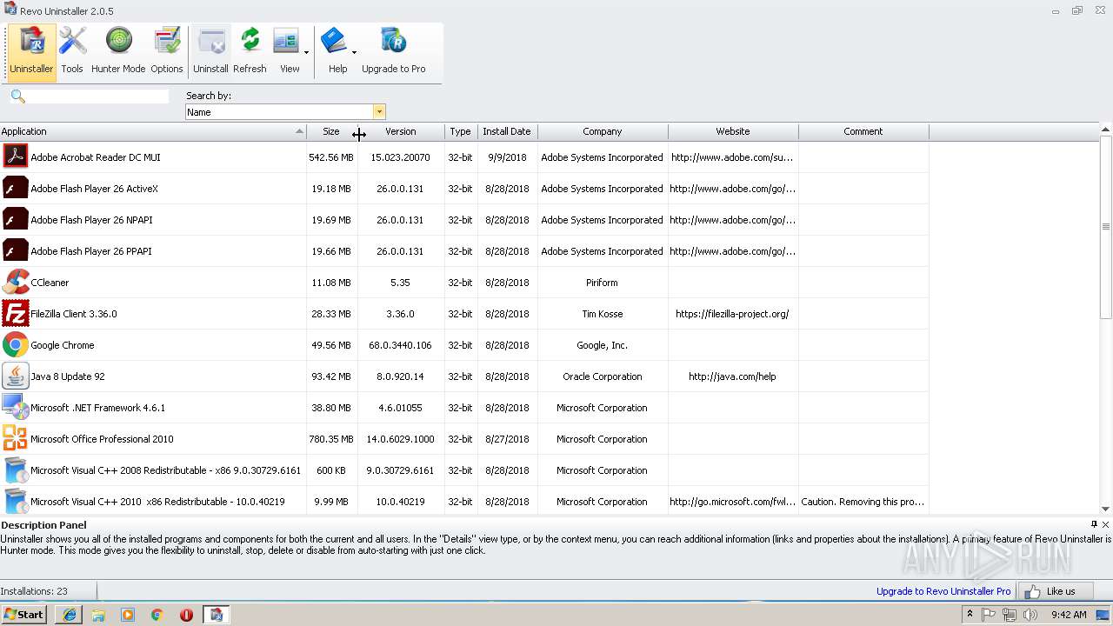
Task: Open Chrome from the taskbar
Action: (x=157, y=615)
